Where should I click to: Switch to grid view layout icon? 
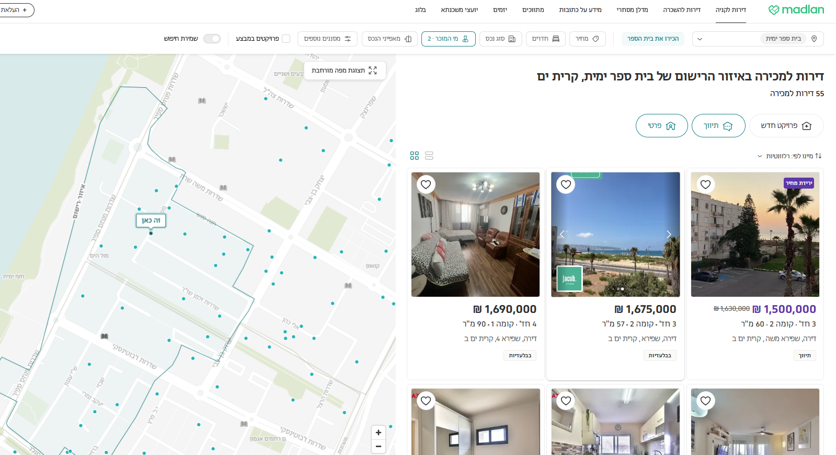click(x=414, y=156)
